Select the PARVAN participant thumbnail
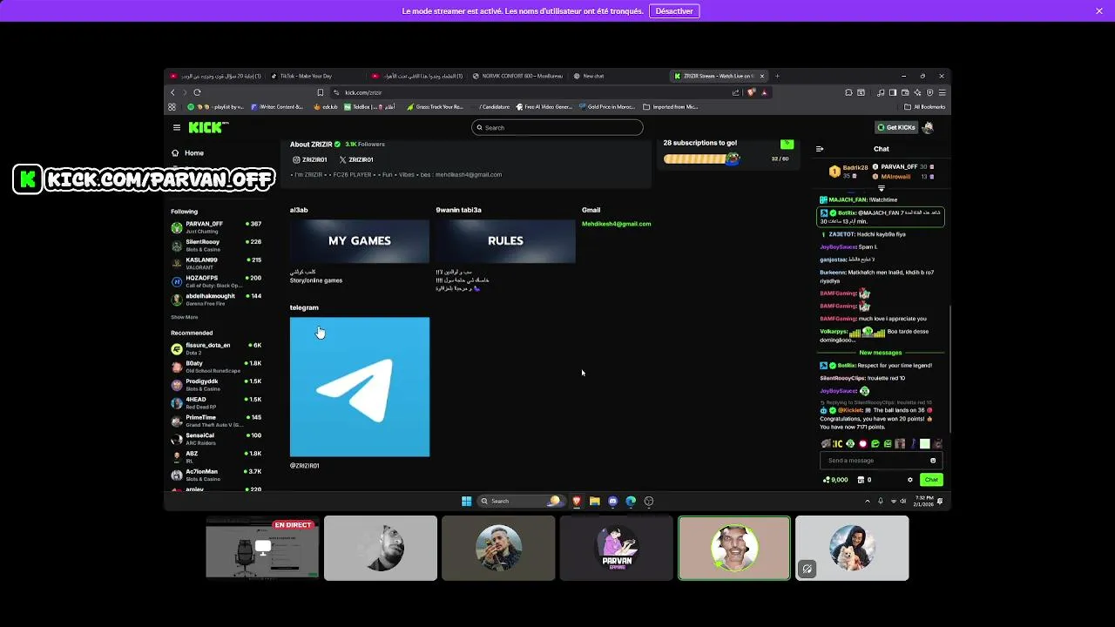The width and height of the screenshot is (1115, 627). [616, 549]
